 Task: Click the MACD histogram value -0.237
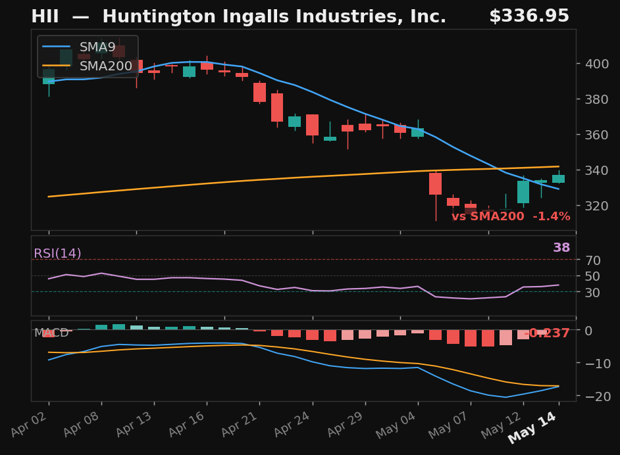click(547, 333)
